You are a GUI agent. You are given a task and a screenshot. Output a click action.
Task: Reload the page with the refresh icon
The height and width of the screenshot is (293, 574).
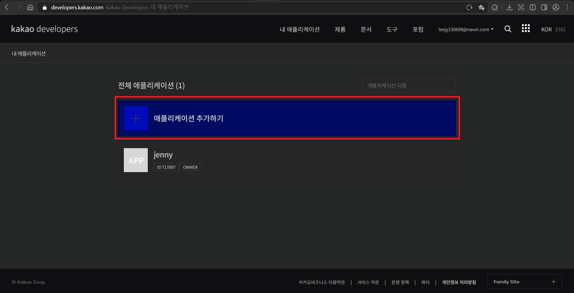469,7
